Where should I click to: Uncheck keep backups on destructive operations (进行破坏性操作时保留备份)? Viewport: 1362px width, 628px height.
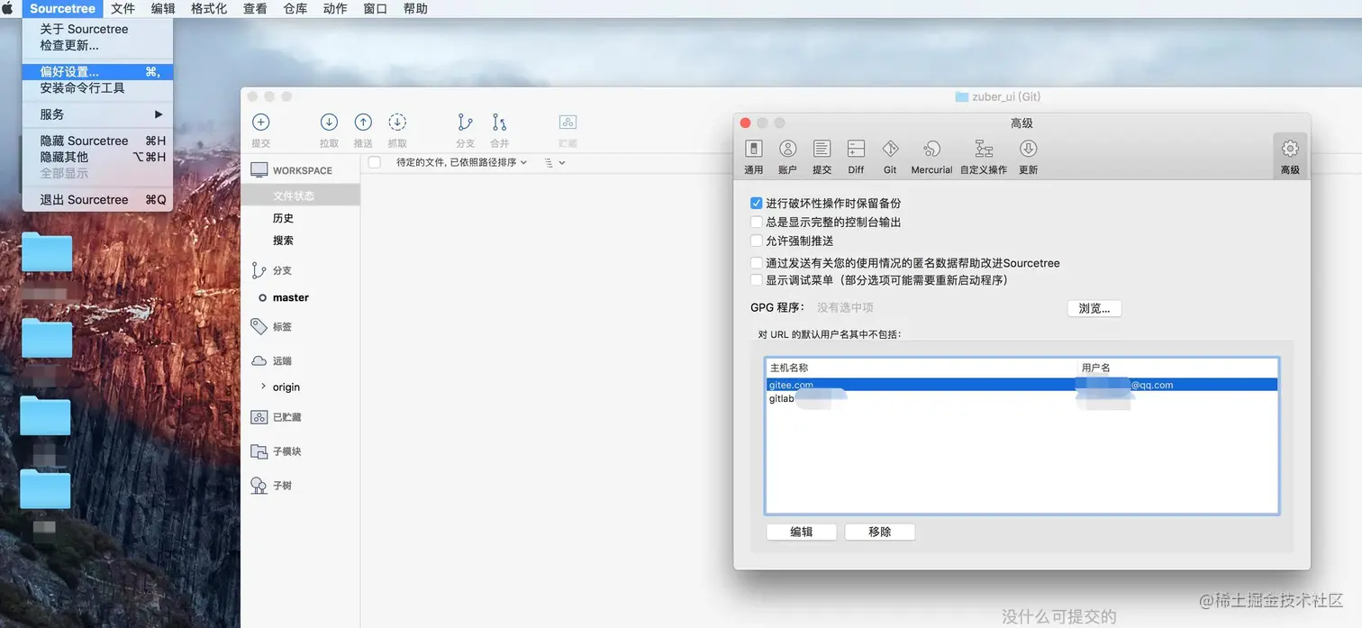tap(757, 204)
